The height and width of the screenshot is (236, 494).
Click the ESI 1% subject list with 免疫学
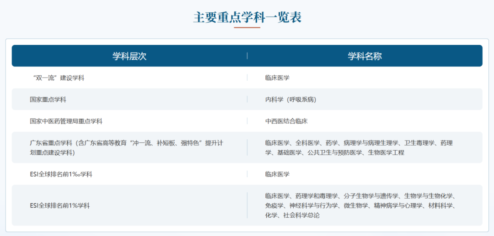(x=360, y=206)
